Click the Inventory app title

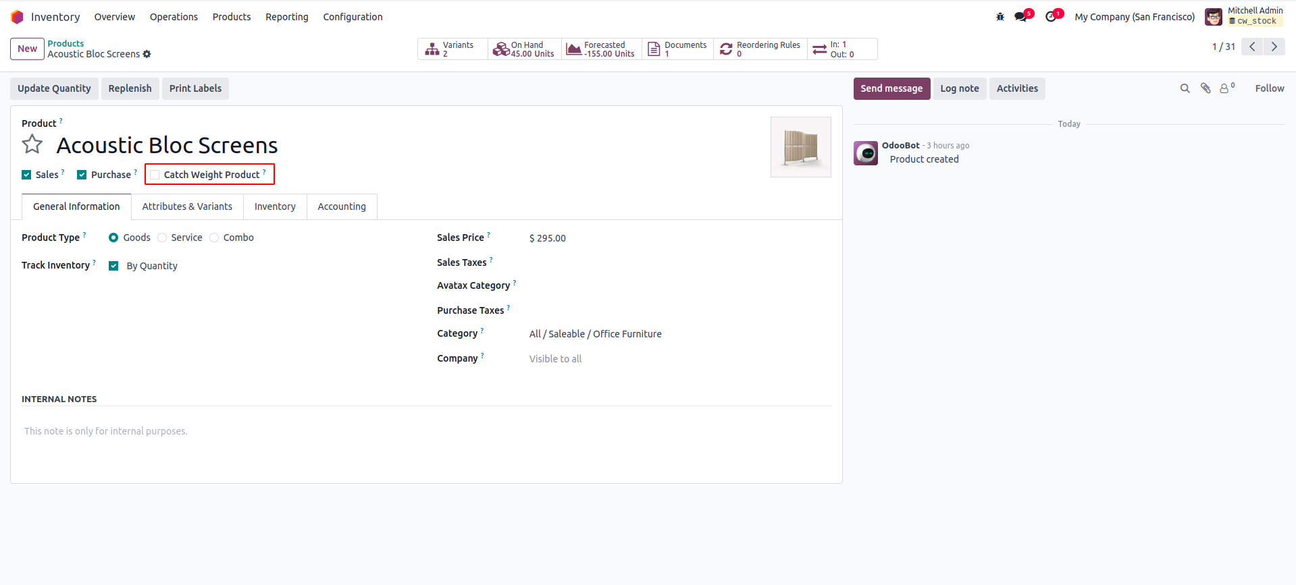point(55,17)
